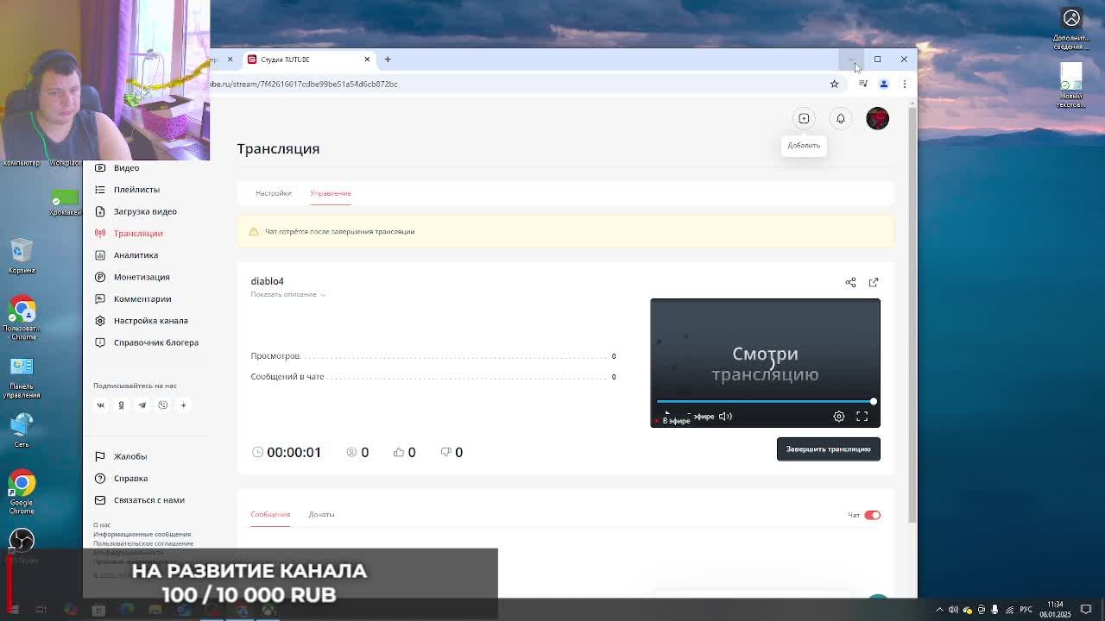Click the Odnoklassniki social icon

(x=121, y=405)
